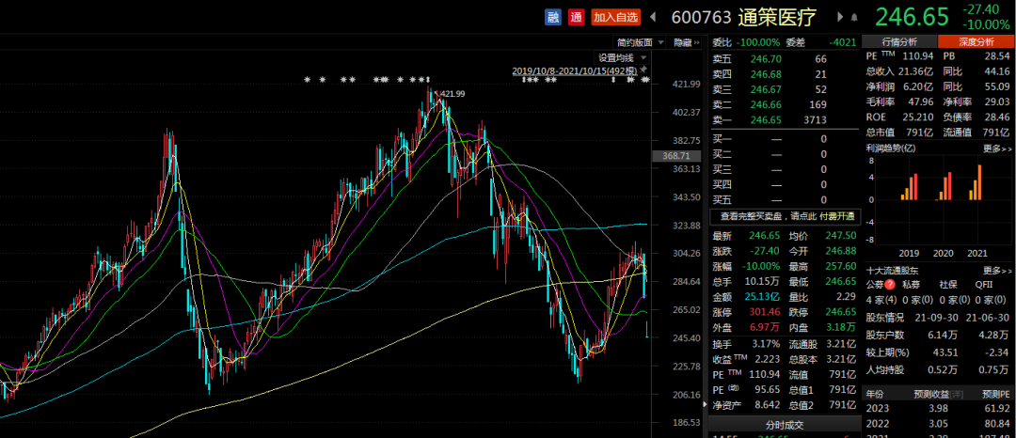
Task: Click the 2019/10/8-2021/10/15 date range link
Action: [574, 70]
